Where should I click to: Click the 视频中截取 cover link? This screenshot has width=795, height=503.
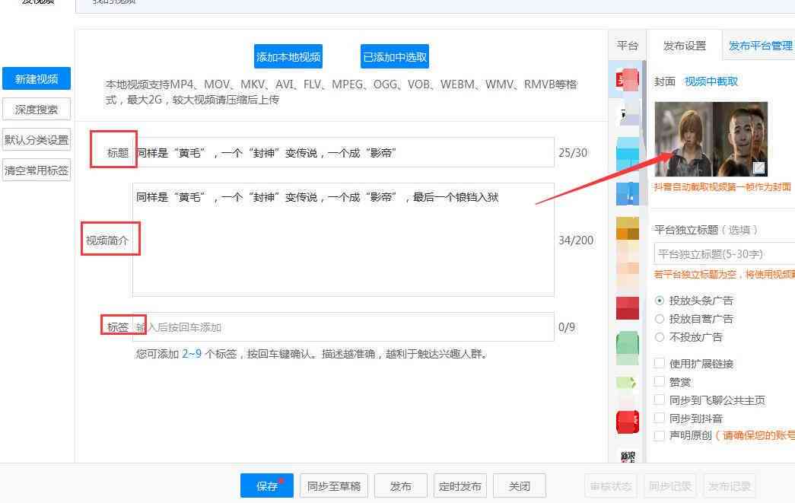tap(711, 81)
